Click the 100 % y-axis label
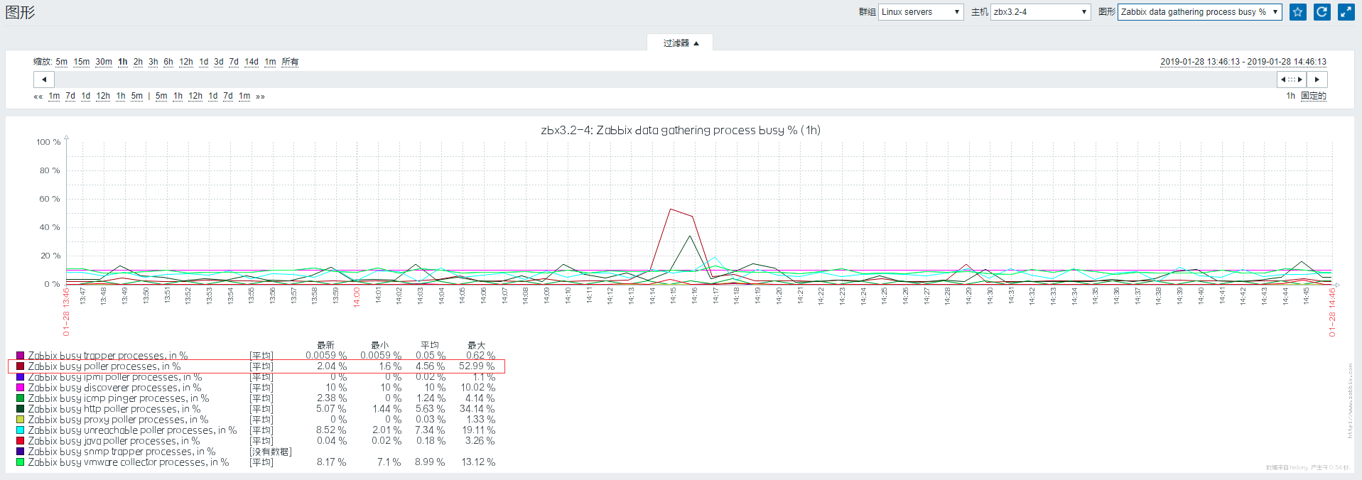 (48, 142)
